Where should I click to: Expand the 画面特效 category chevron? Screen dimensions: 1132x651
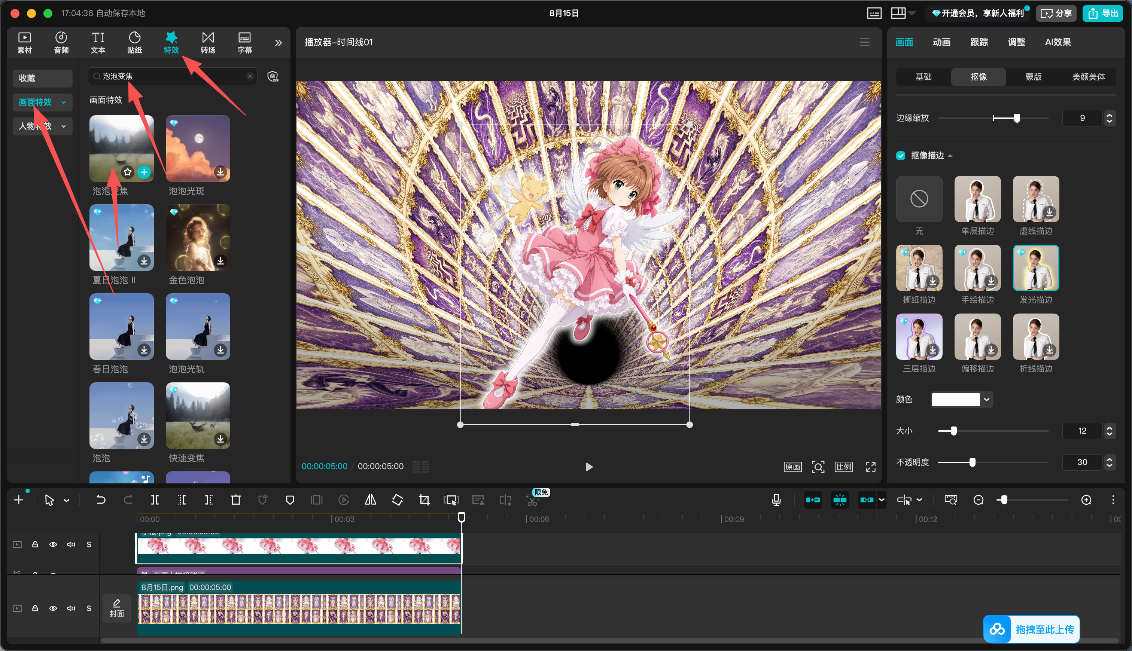coord(64,103)
